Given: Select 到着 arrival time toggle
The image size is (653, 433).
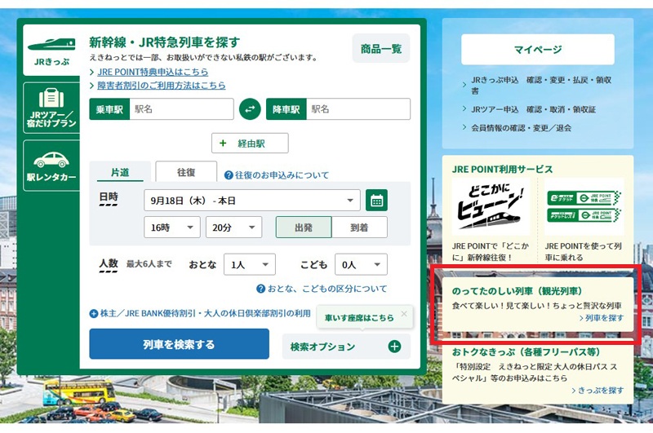Looking at the screenshot, I should coord(359,228).
